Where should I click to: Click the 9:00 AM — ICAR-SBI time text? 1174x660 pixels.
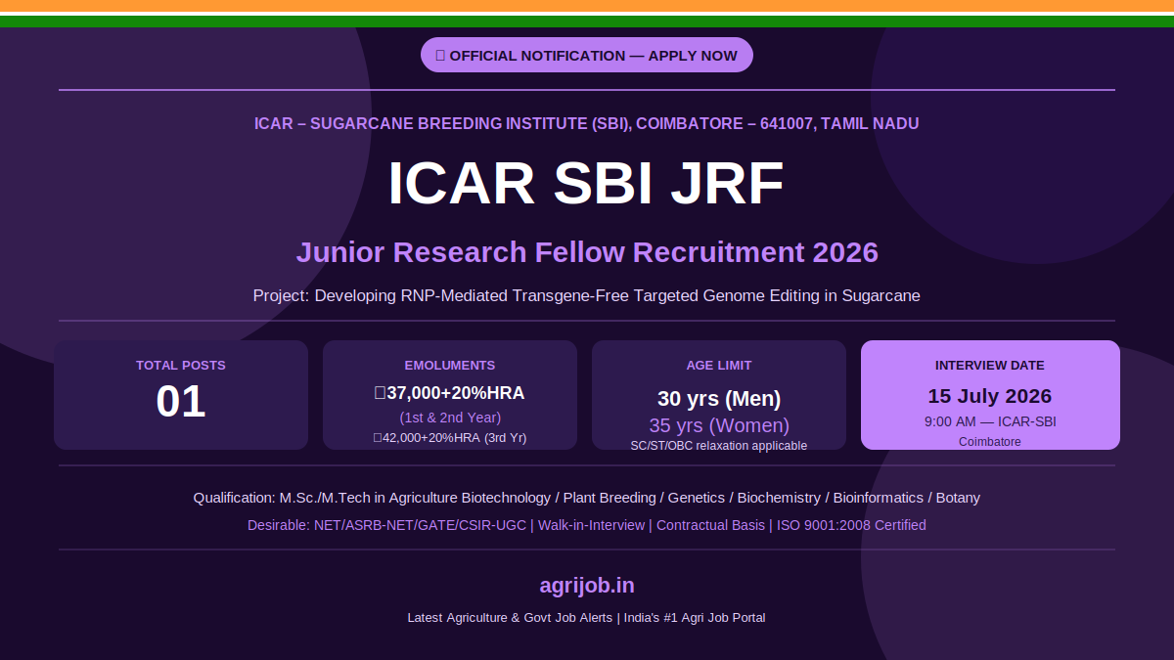(x=990, y=422)
